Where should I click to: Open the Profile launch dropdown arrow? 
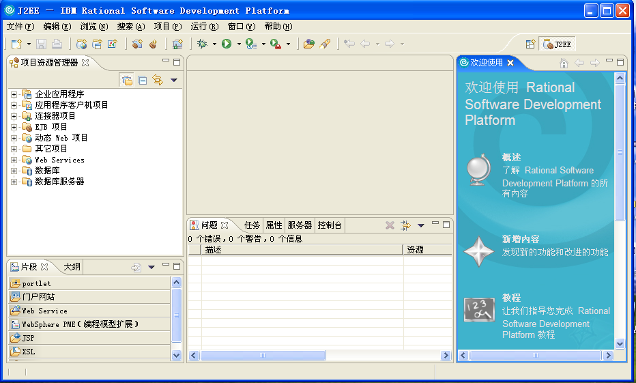(x=263, y=44)
